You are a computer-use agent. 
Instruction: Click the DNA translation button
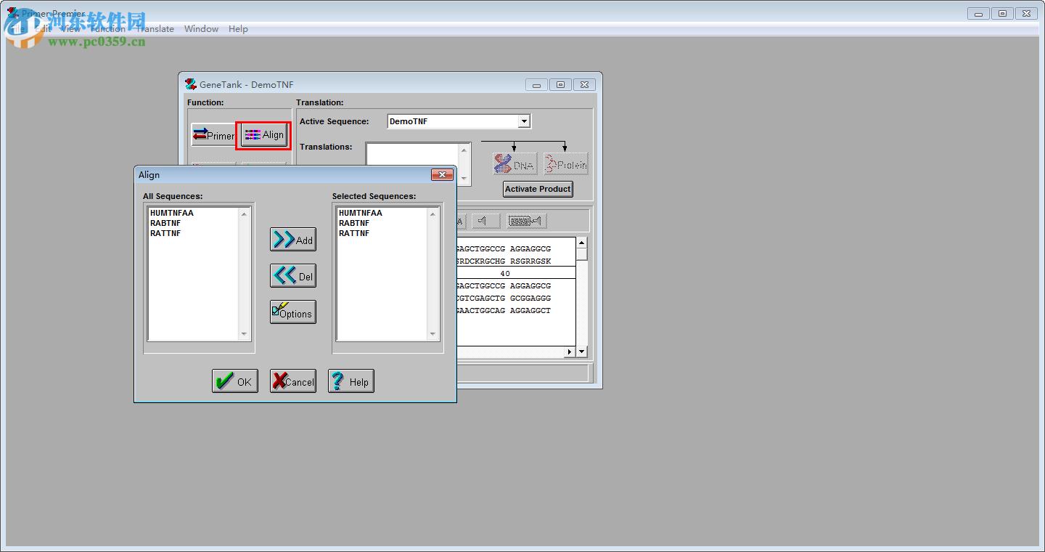[x=515, y=163]
